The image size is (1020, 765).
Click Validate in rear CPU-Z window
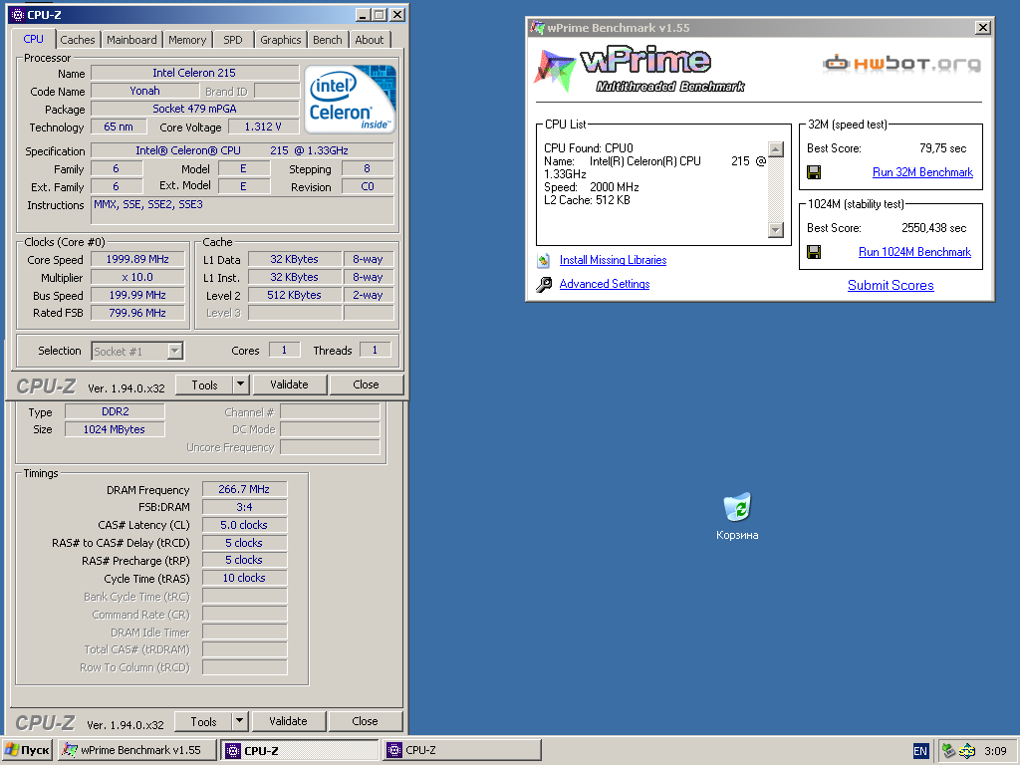point(288,721)
